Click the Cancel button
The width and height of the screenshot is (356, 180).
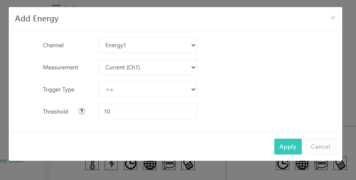(321, 147)
